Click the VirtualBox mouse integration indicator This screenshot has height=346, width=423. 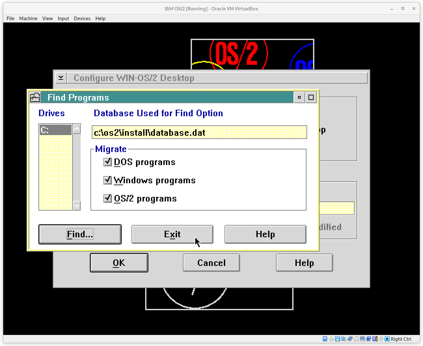pos(381,339)
